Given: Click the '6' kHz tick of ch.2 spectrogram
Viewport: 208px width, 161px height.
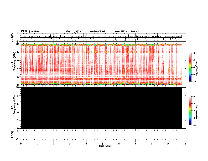Looking at the screenshot, I should [18, 104].
